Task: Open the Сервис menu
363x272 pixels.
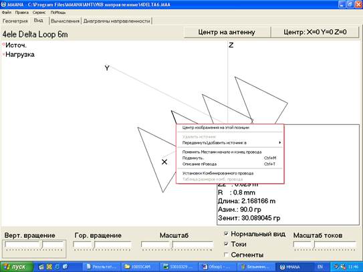Action: point(39,12)
